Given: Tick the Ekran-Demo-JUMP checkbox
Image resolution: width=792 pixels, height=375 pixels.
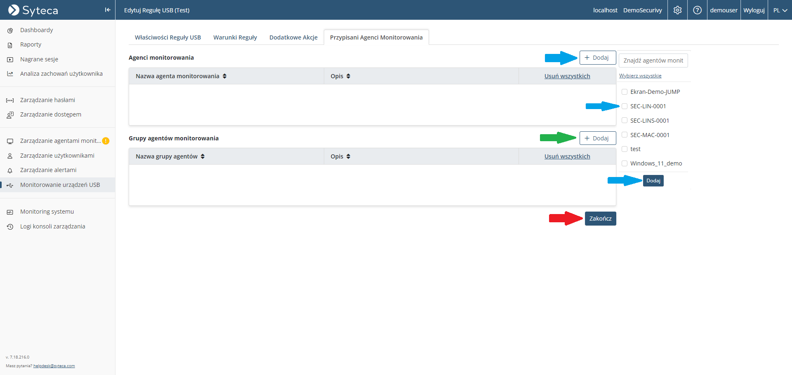Looking at the screenshot, I should (x=625, y=92).
